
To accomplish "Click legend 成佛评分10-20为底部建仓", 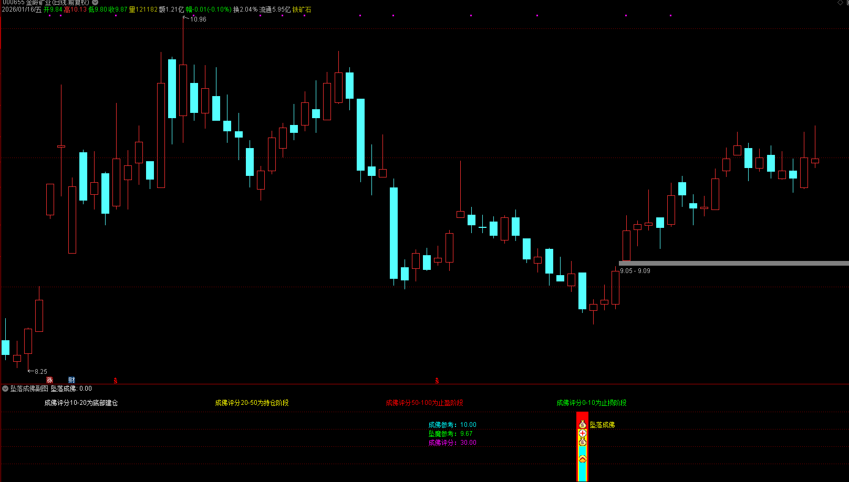I will pyautogui.click(x=81, y=403).
